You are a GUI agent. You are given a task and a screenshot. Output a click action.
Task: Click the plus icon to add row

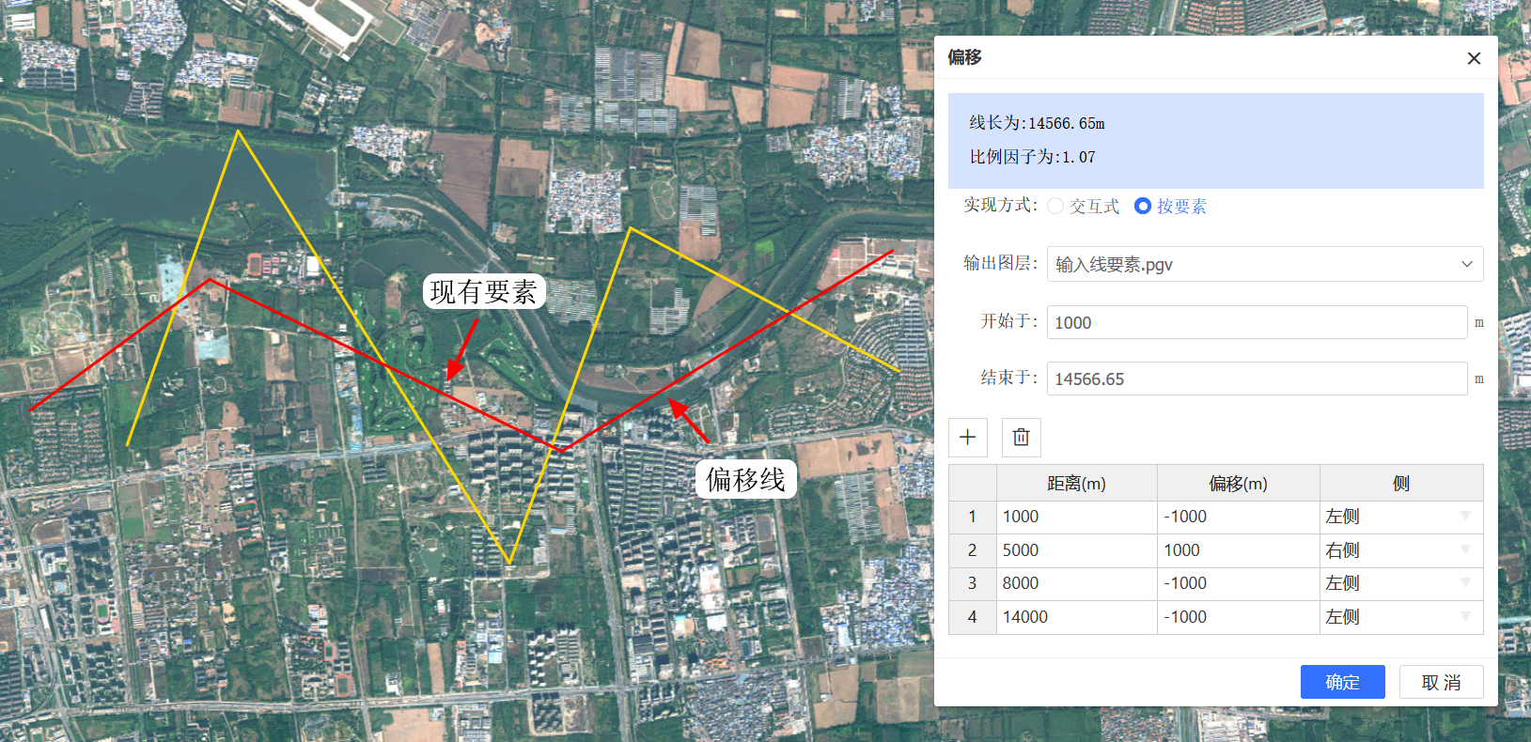(x=967, y=438)
